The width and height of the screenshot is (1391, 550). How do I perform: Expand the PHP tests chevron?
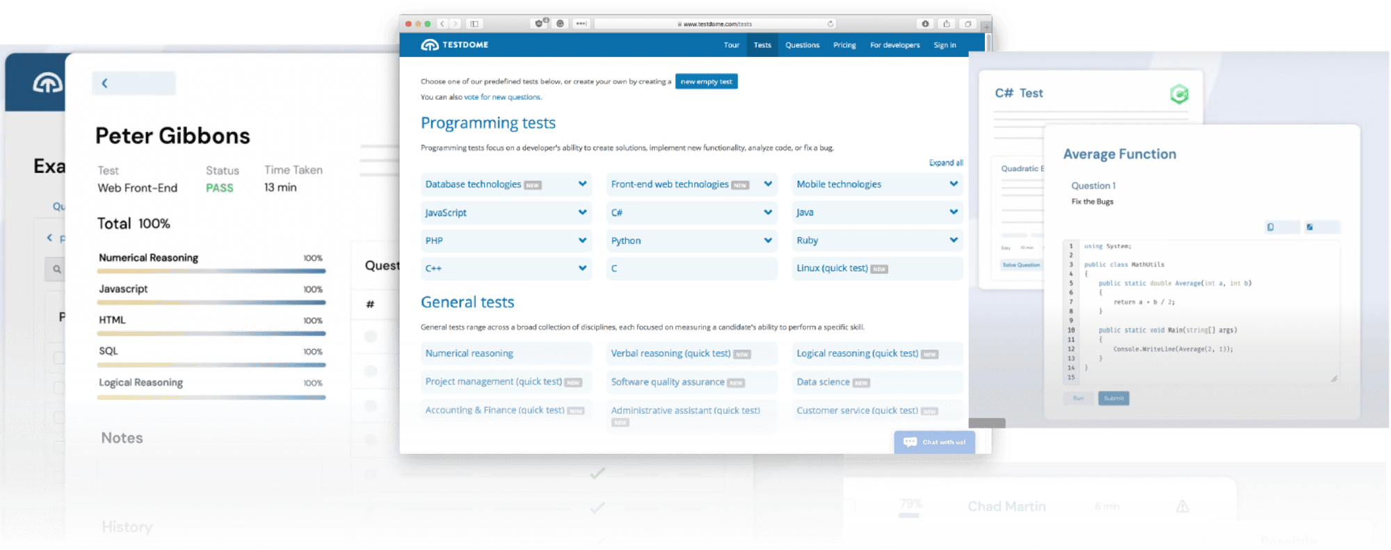click(x=582, y=240)
